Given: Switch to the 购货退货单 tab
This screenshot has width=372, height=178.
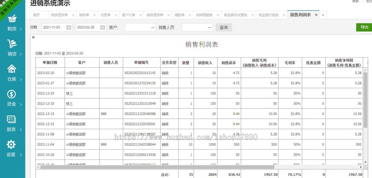Looking at the screenshot, I should 60,15.
